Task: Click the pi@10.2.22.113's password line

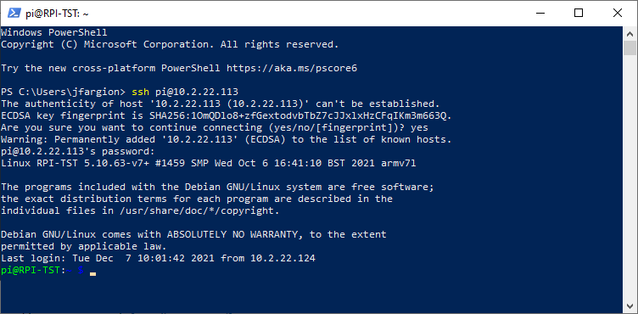Action: pyautogui.click(x=78, y=151)
